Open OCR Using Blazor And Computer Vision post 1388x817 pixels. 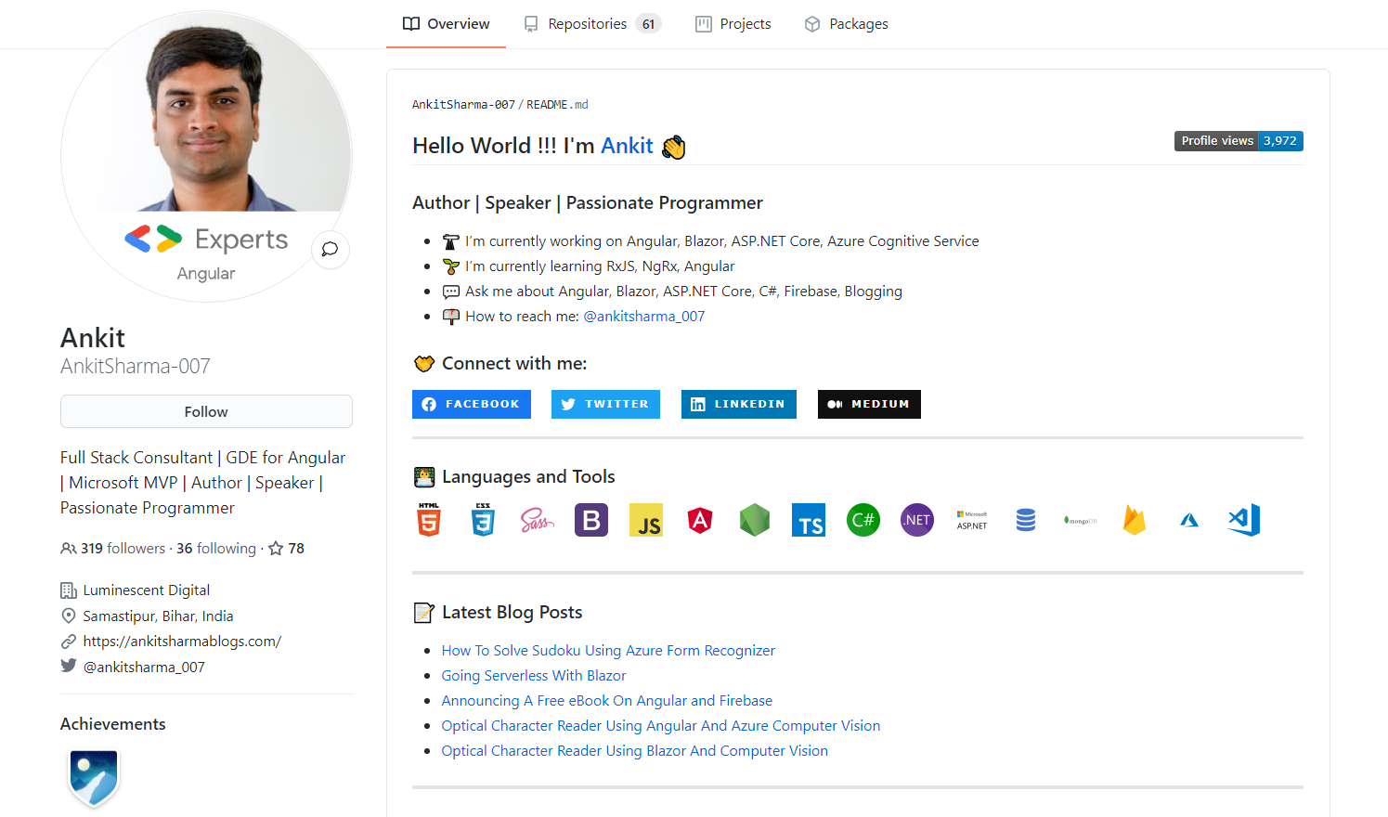[635, 751]
